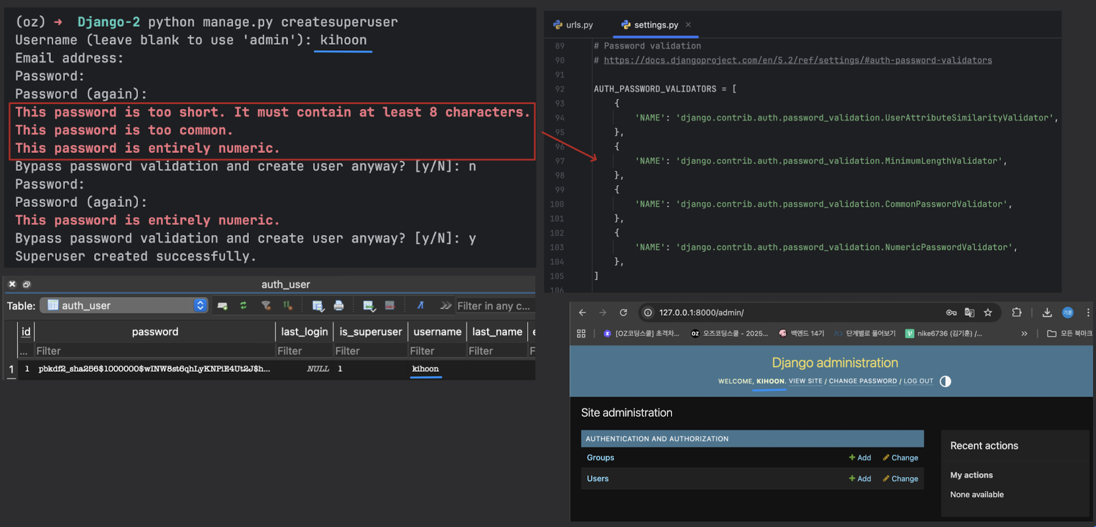The height and width of the screenshot is (527, 1096).
Task: Clear sorting icon in table toolbar
Action: (x=288, y=305)
